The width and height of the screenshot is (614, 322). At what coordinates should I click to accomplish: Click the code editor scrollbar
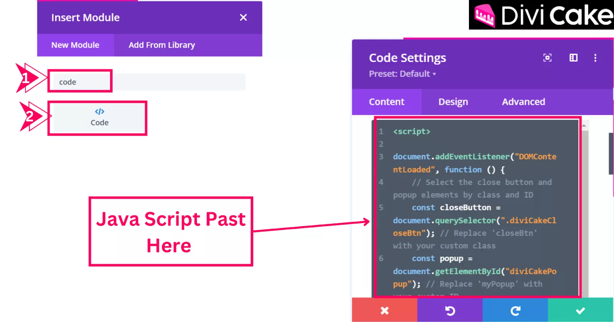click(x=585, y=209)
